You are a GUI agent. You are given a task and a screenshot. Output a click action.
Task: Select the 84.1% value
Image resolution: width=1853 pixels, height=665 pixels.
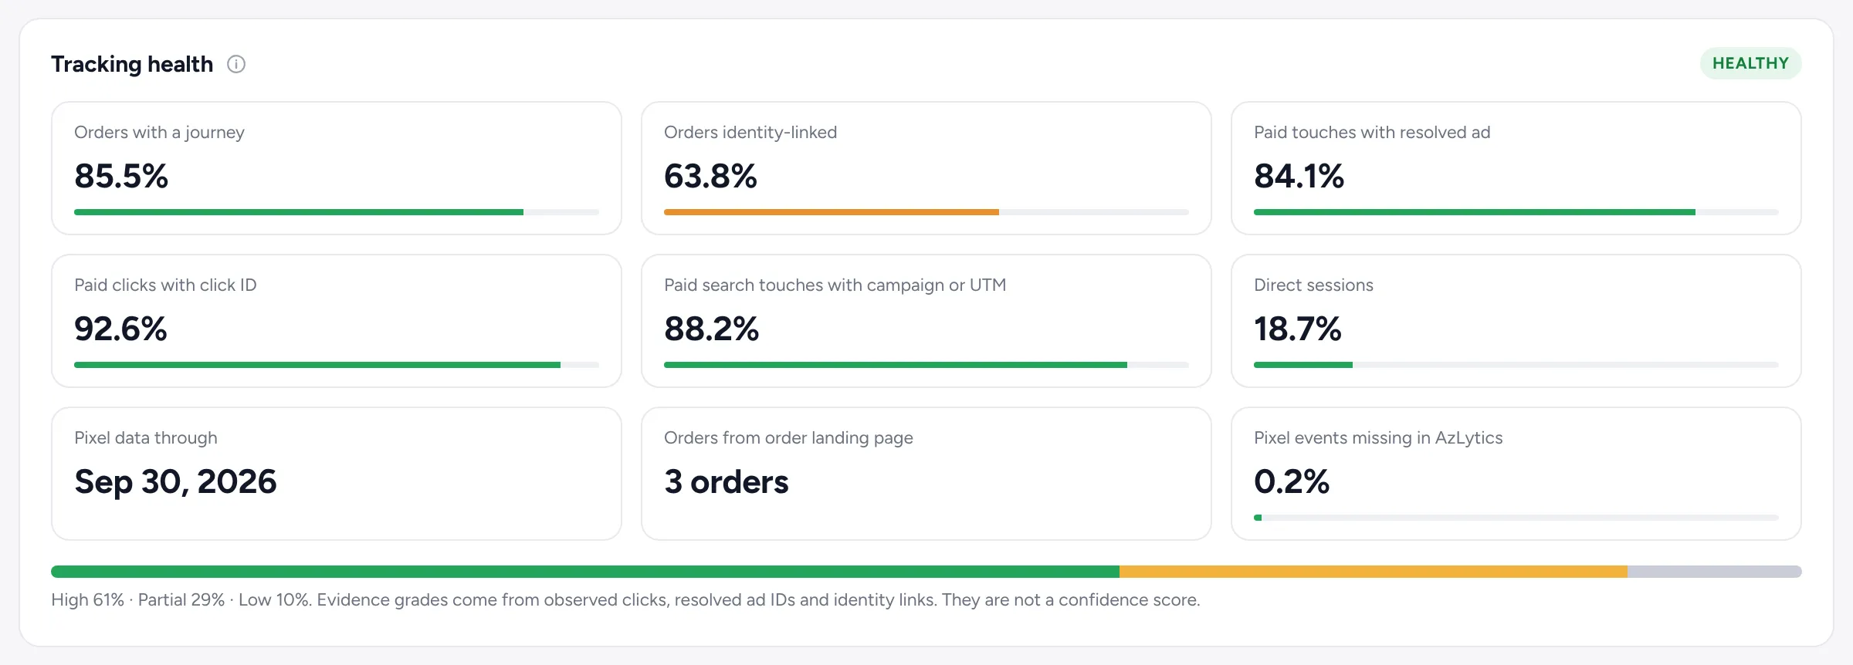1299,176
